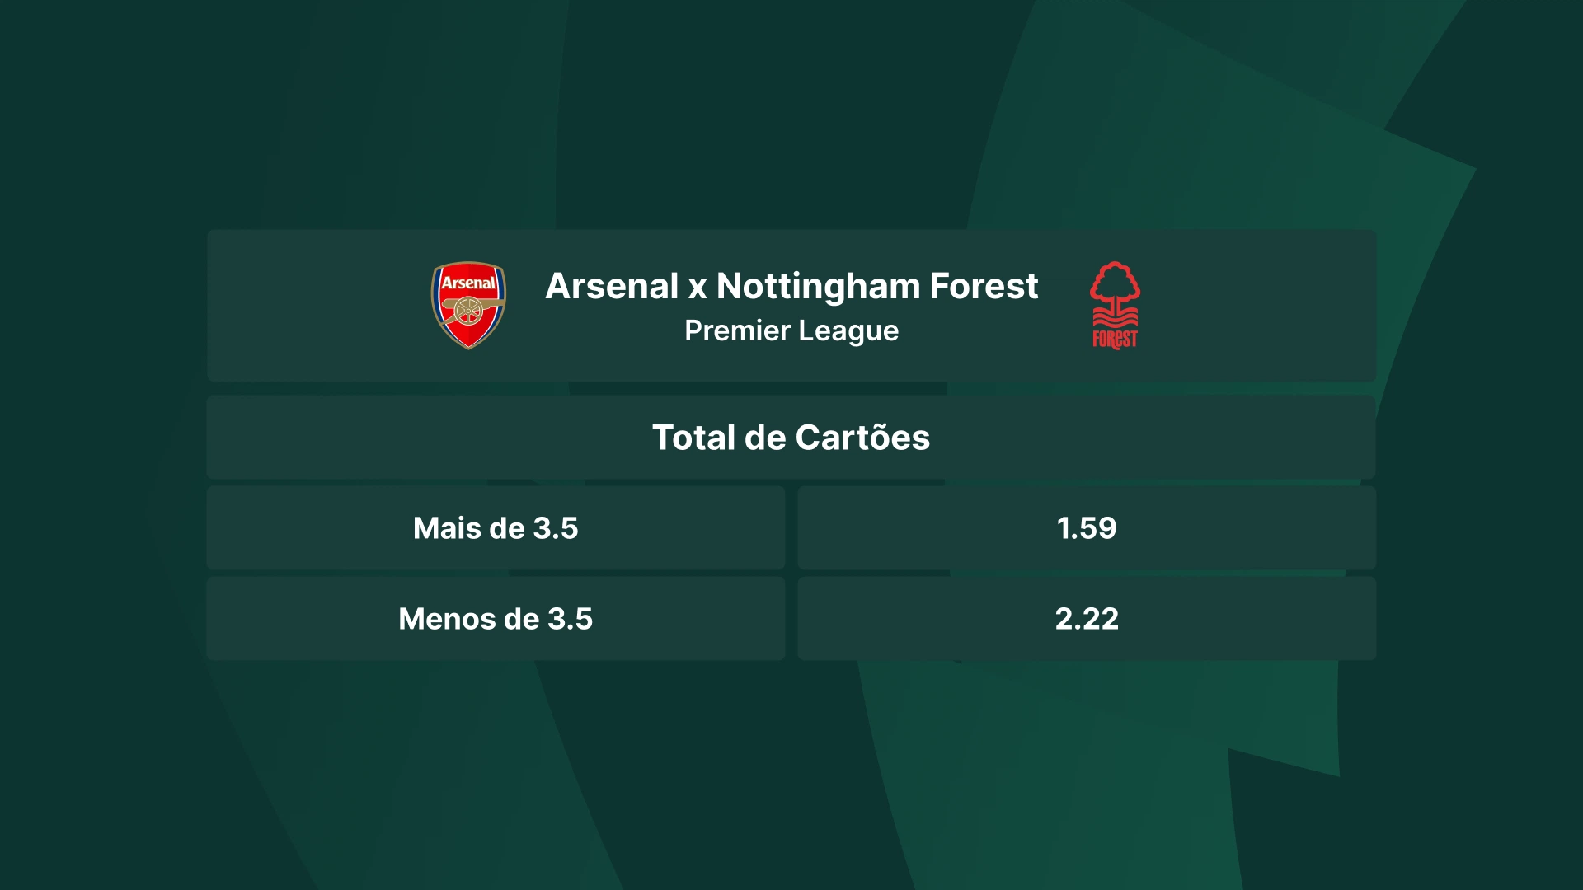Click the x separator between the team names
The image size is (1583, 890).
[x=698, y=288]
